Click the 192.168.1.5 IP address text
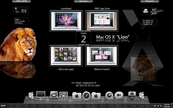The width and height of the screenshot is (173, 108). 19,23
